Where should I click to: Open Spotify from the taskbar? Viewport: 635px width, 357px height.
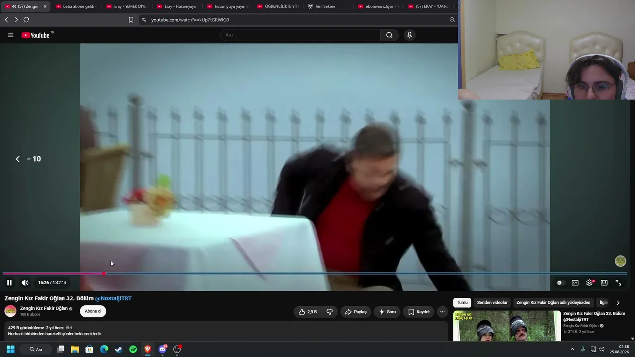[x=133, y=349]
